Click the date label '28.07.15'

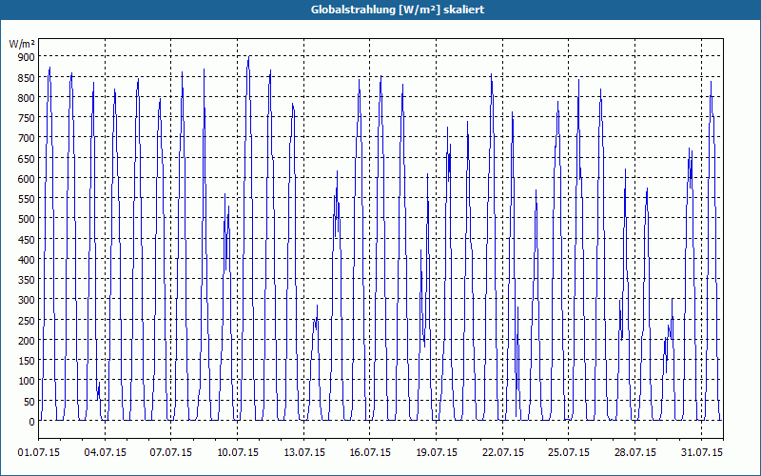coord(635,452)
